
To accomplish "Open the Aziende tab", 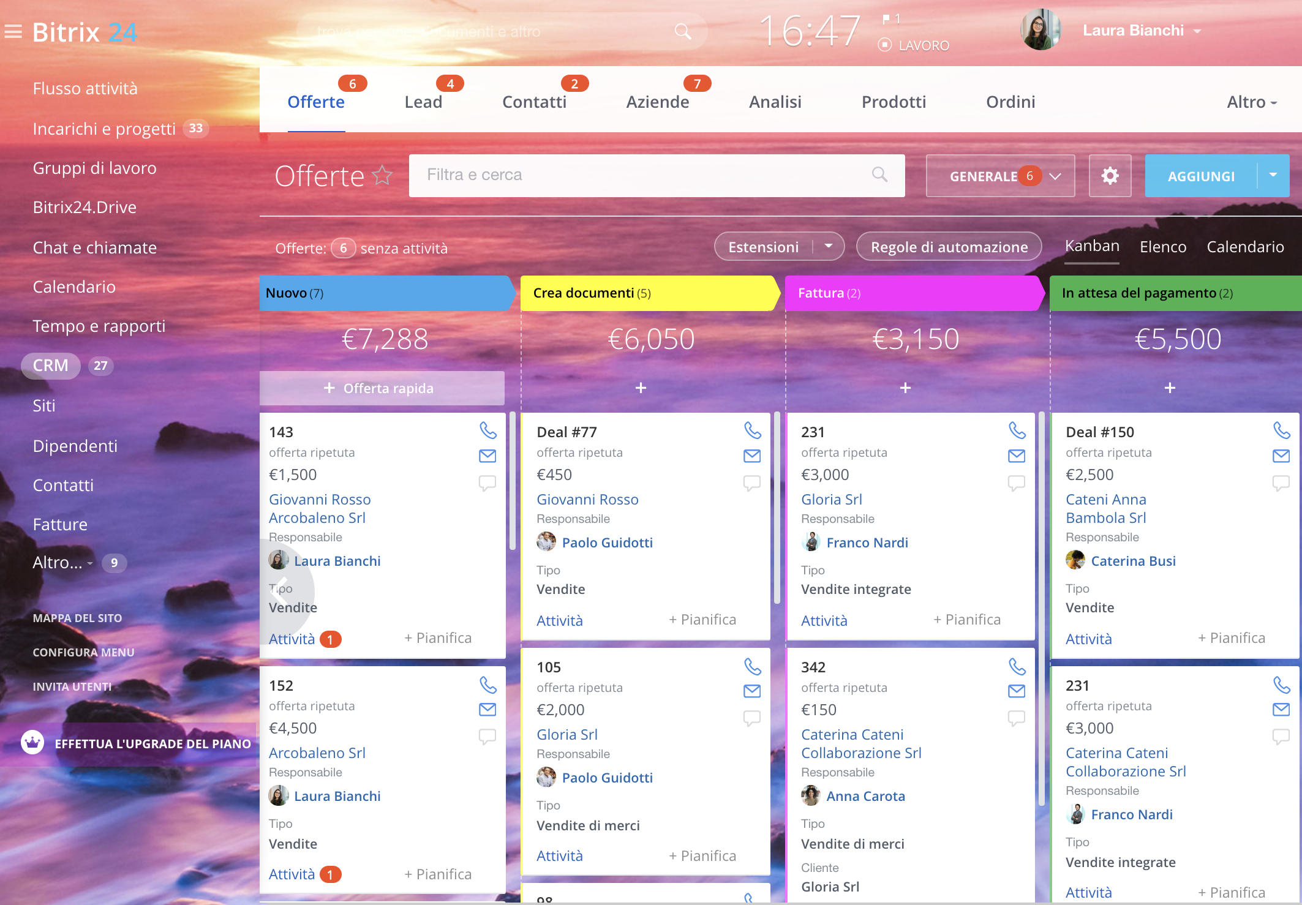I will point(657,102).
